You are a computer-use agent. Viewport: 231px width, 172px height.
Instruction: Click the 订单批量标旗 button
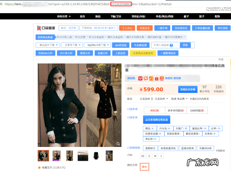pyautogui.click(x=202, y=28)
